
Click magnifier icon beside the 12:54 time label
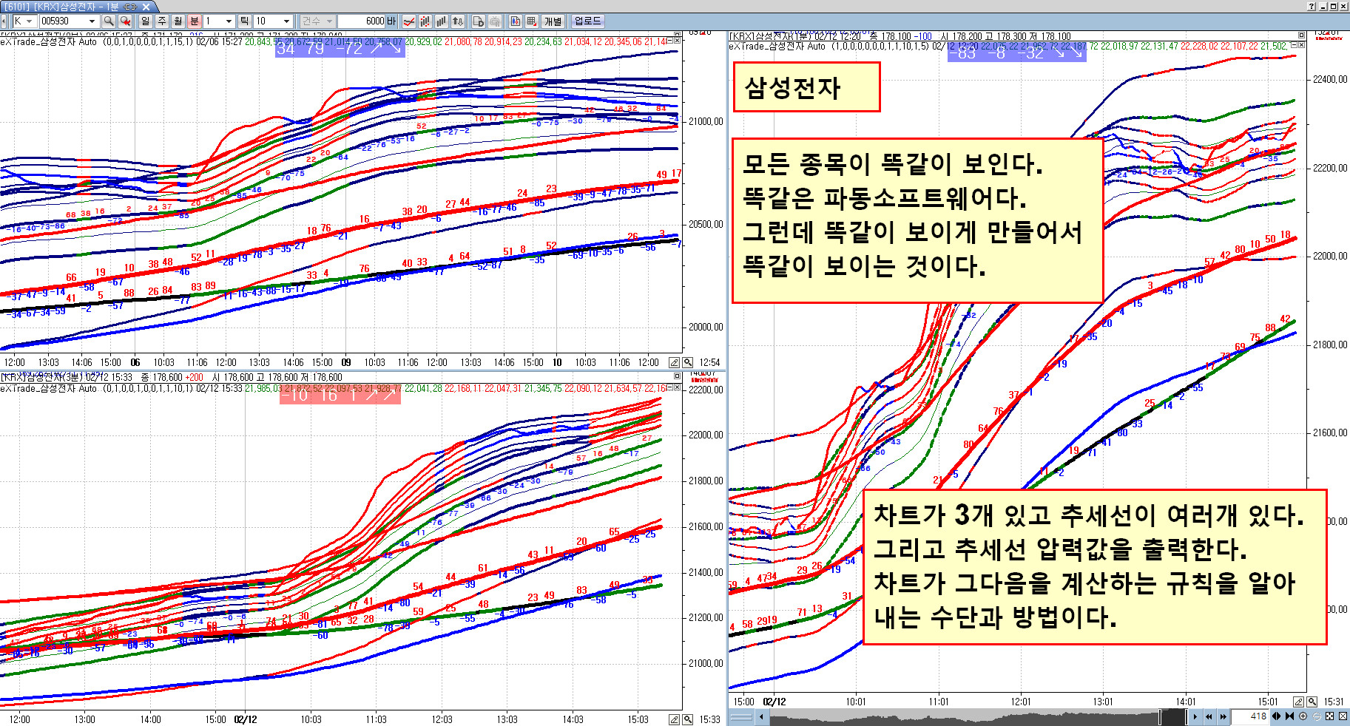[688, 362]
